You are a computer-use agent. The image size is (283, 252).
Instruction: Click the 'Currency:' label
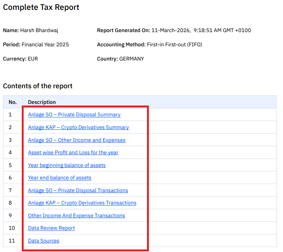tap(15, 59)
